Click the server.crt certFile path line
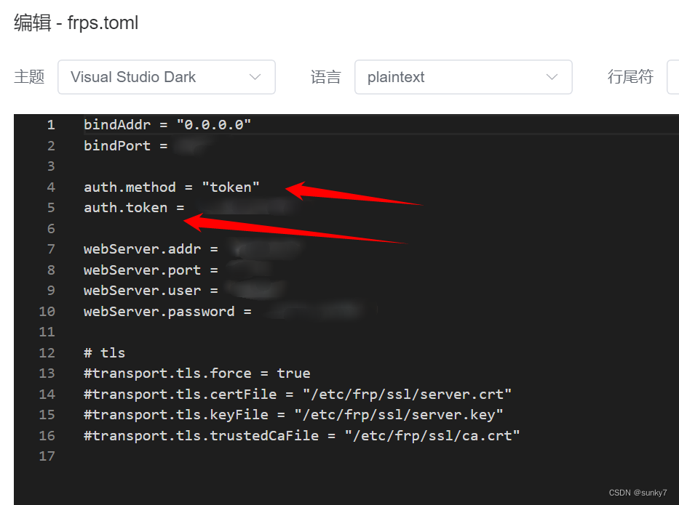This screenshot has height=505, width=679. click(x=298, y=395)
